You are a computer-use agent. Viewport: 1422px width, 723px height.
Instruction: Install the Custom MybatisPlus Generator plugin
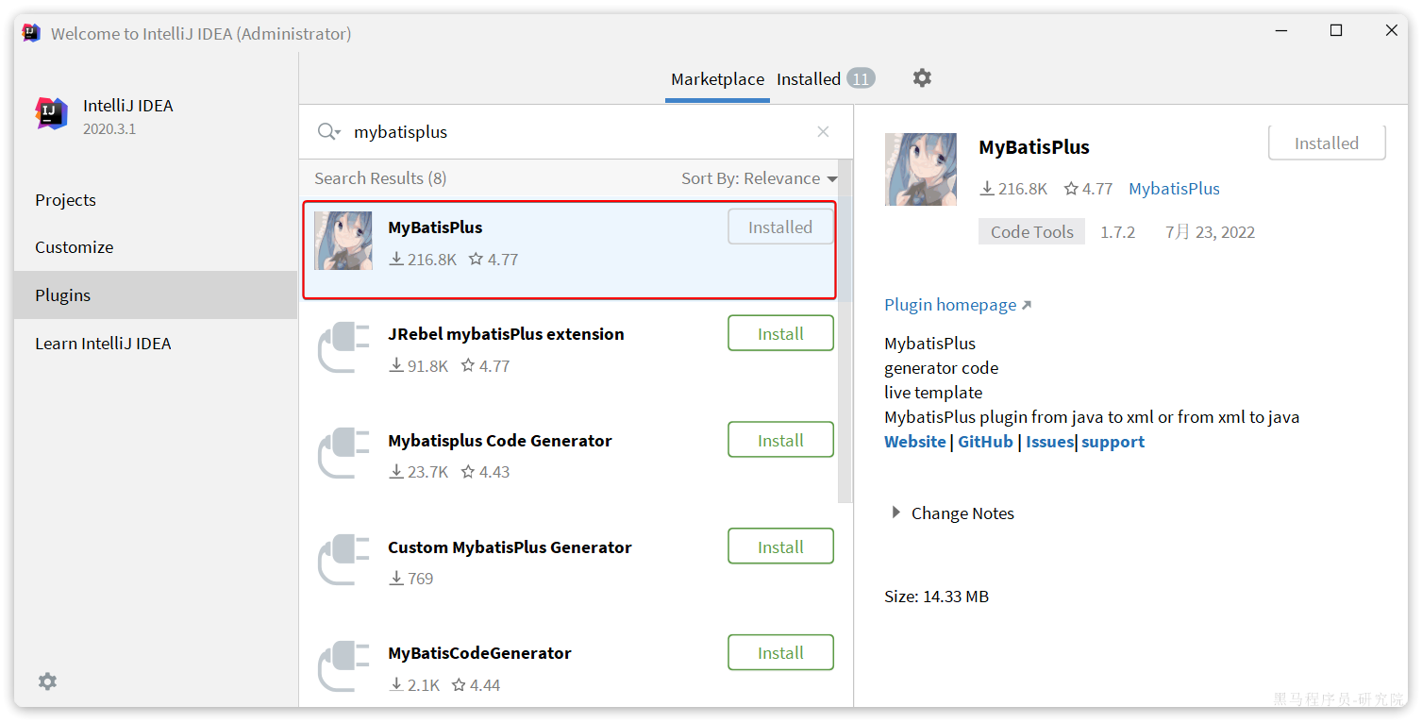780,547
